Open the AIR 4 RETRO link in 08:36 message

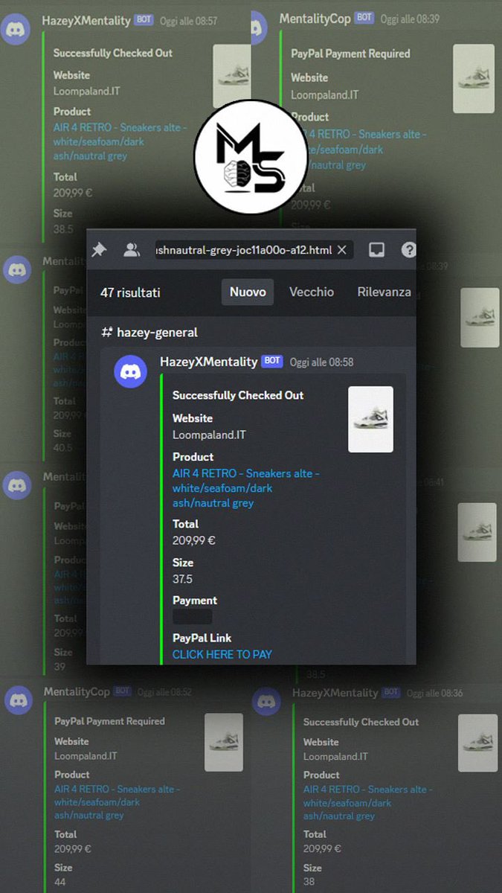tap(367, 802)
